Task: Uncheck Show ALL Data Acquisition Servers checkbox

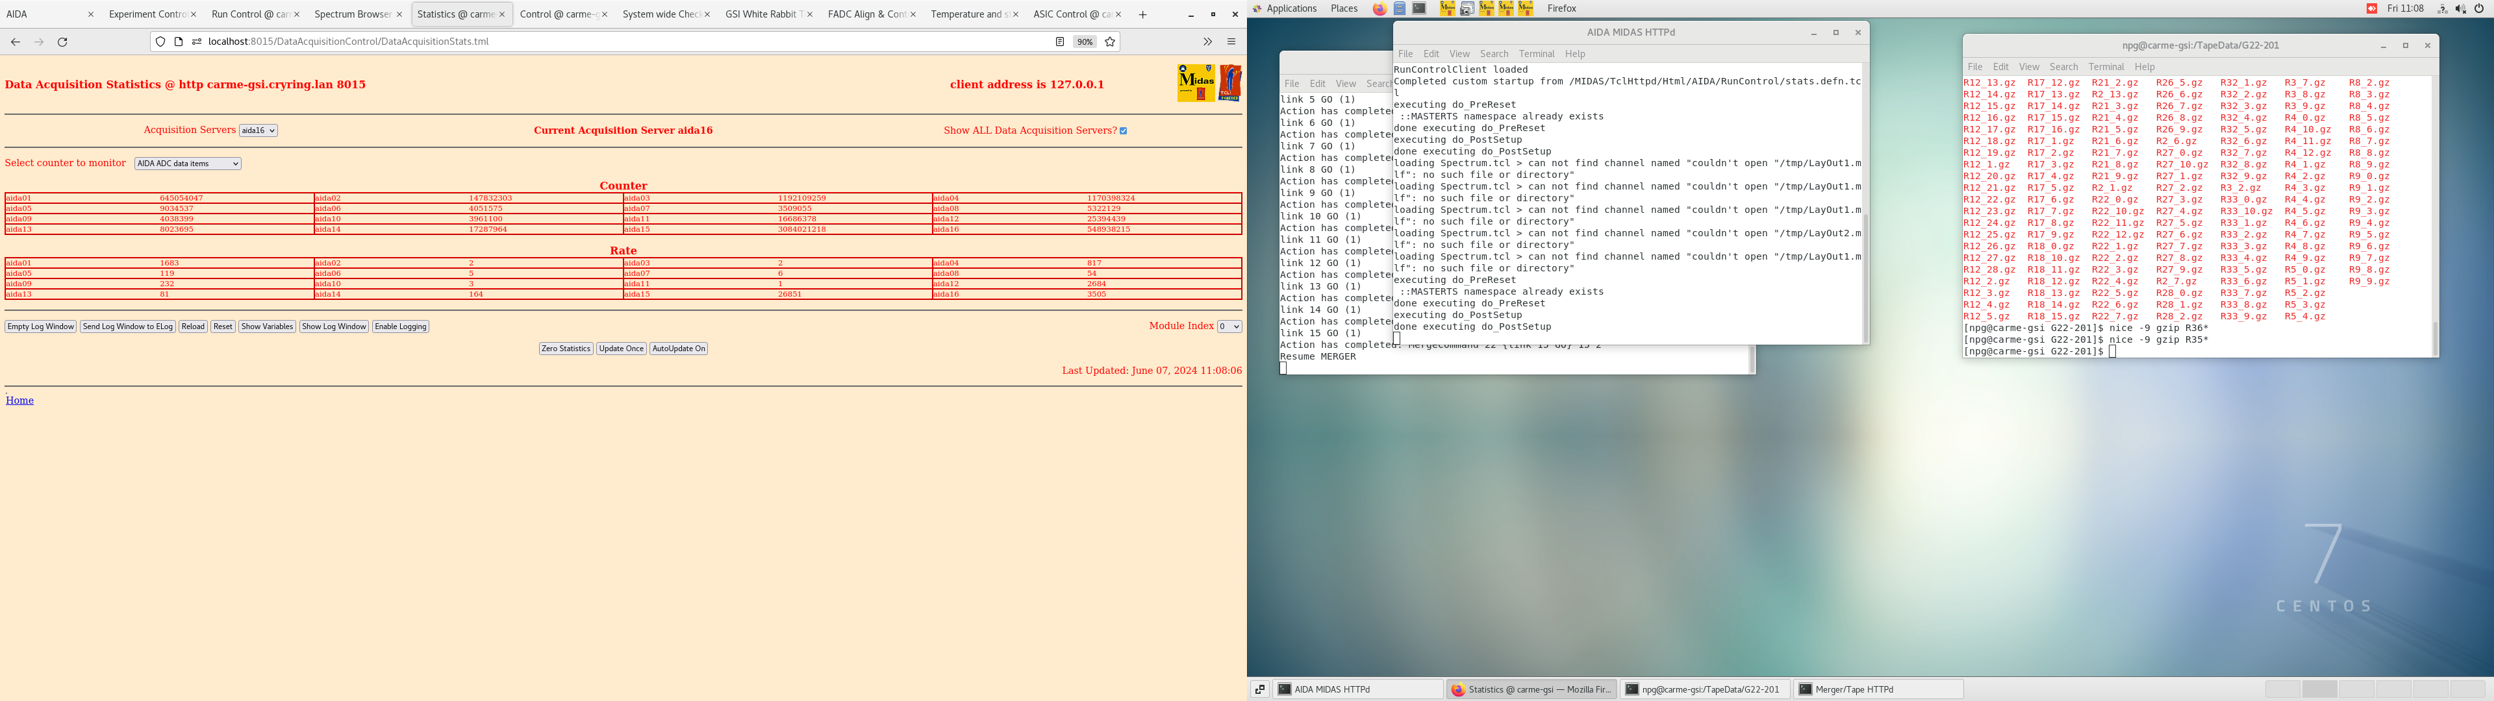Action: [x=1123, y=130]
